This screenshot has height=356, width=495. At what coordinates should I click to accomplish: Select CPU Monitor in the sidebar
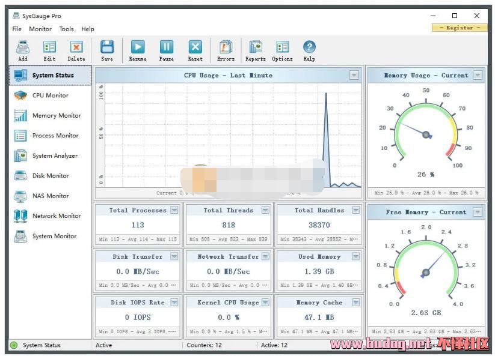coord(51,95)
